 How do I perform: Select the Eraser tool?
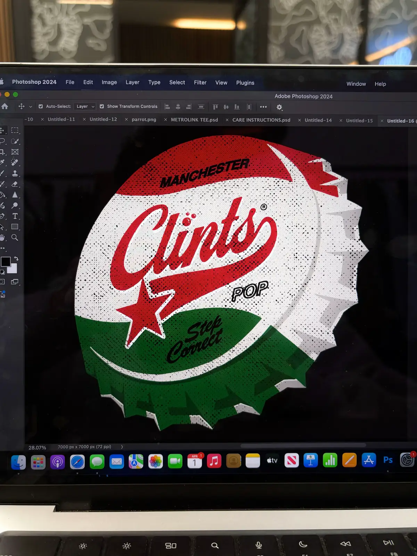(x=15, y=184)
